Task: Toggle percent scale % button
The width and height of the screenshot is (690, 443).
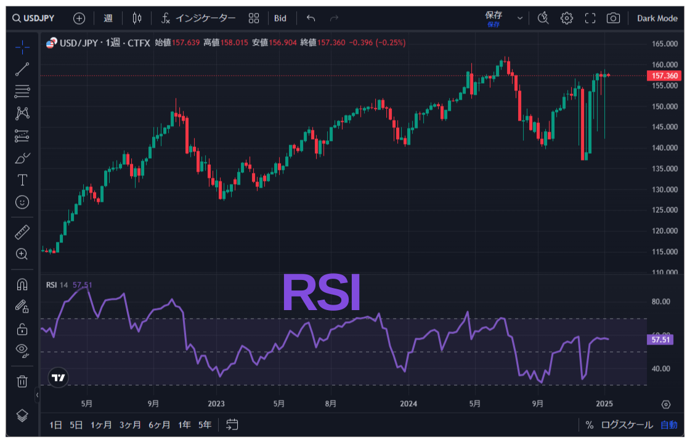Action: point(590,425)
